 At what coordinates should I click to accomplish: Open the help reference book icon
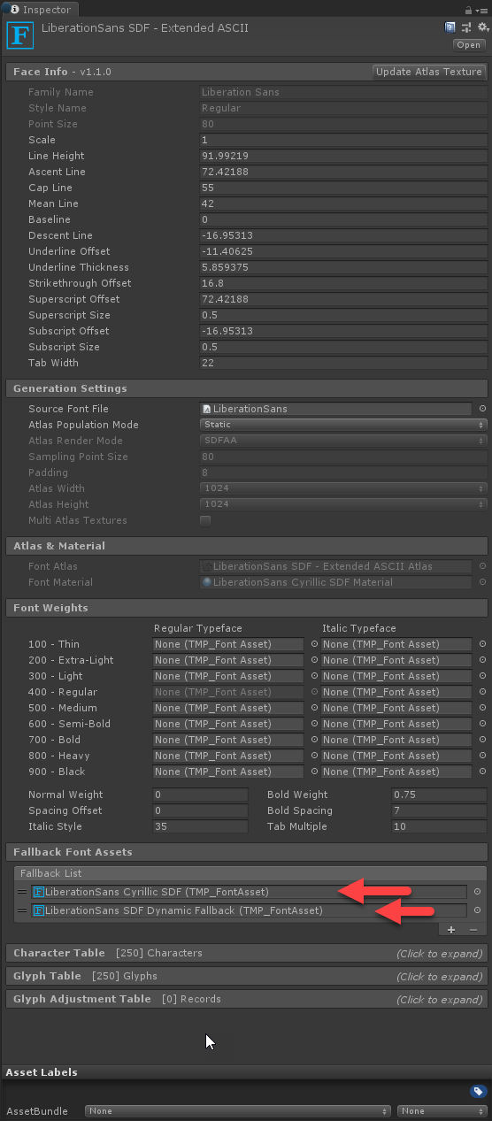[x=450, y=27]
